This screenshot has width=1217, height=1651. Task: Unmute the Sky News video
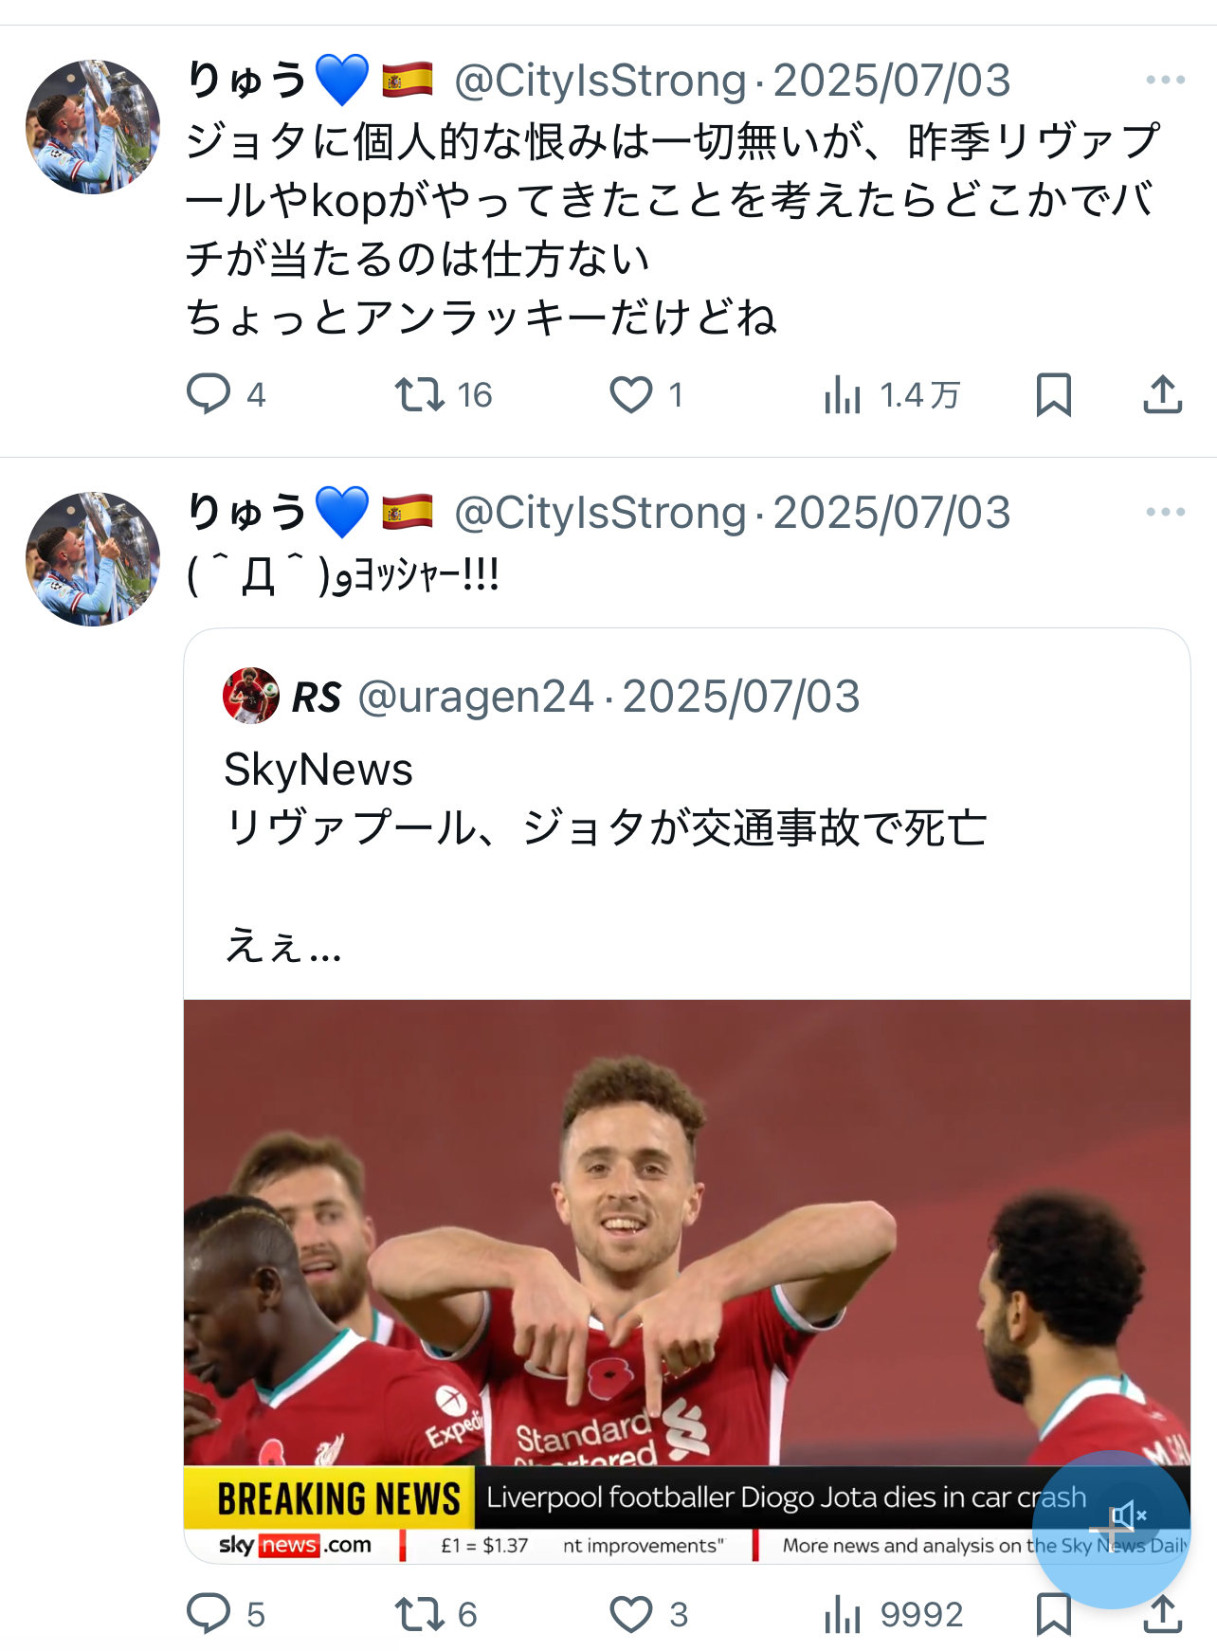point(1128,1515)
